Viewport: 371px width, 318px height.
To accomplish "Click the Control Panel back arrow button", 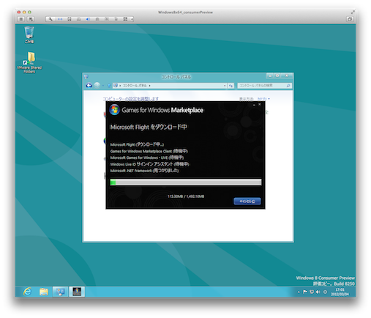I will click(89, 85).
